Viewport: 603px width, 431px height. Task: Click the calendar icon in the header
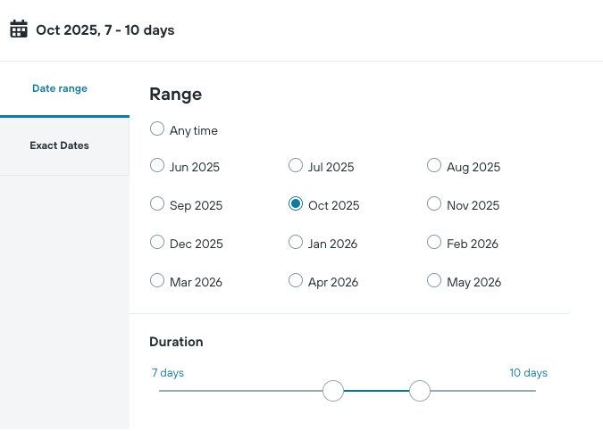click(19, 29)
